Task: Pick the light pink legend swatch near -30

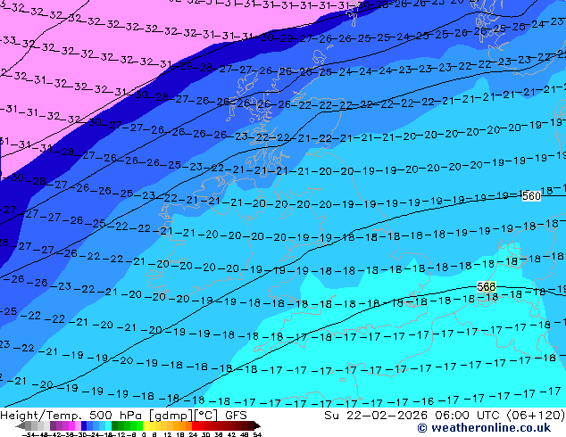Action: 78,425
